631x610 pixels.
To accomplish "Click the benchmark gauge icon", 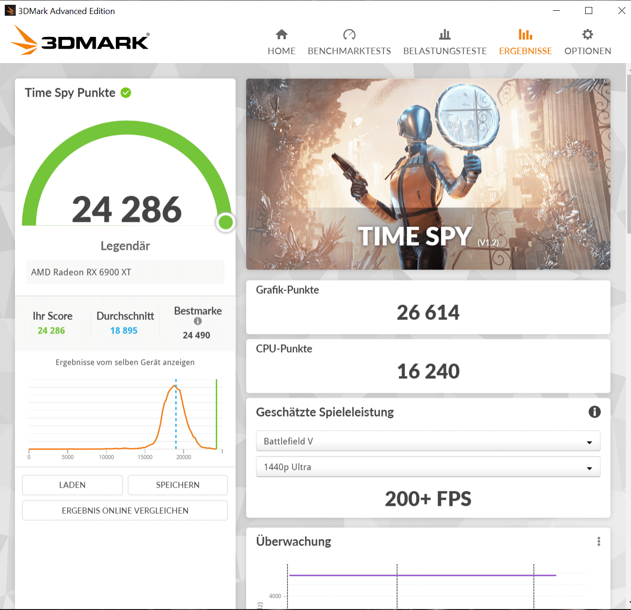I will tap(349, 34).
